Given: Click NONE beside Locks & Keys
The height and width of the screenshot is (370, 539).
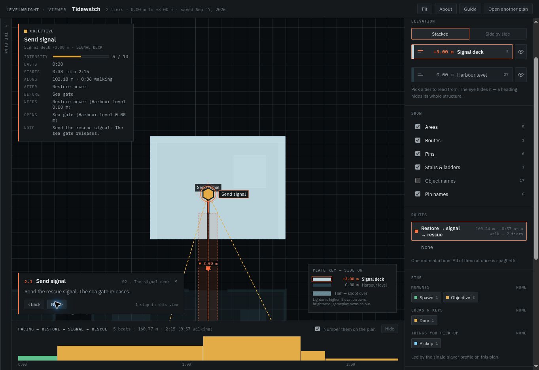Looking at the screenshot, I should (x=521, y=310).
